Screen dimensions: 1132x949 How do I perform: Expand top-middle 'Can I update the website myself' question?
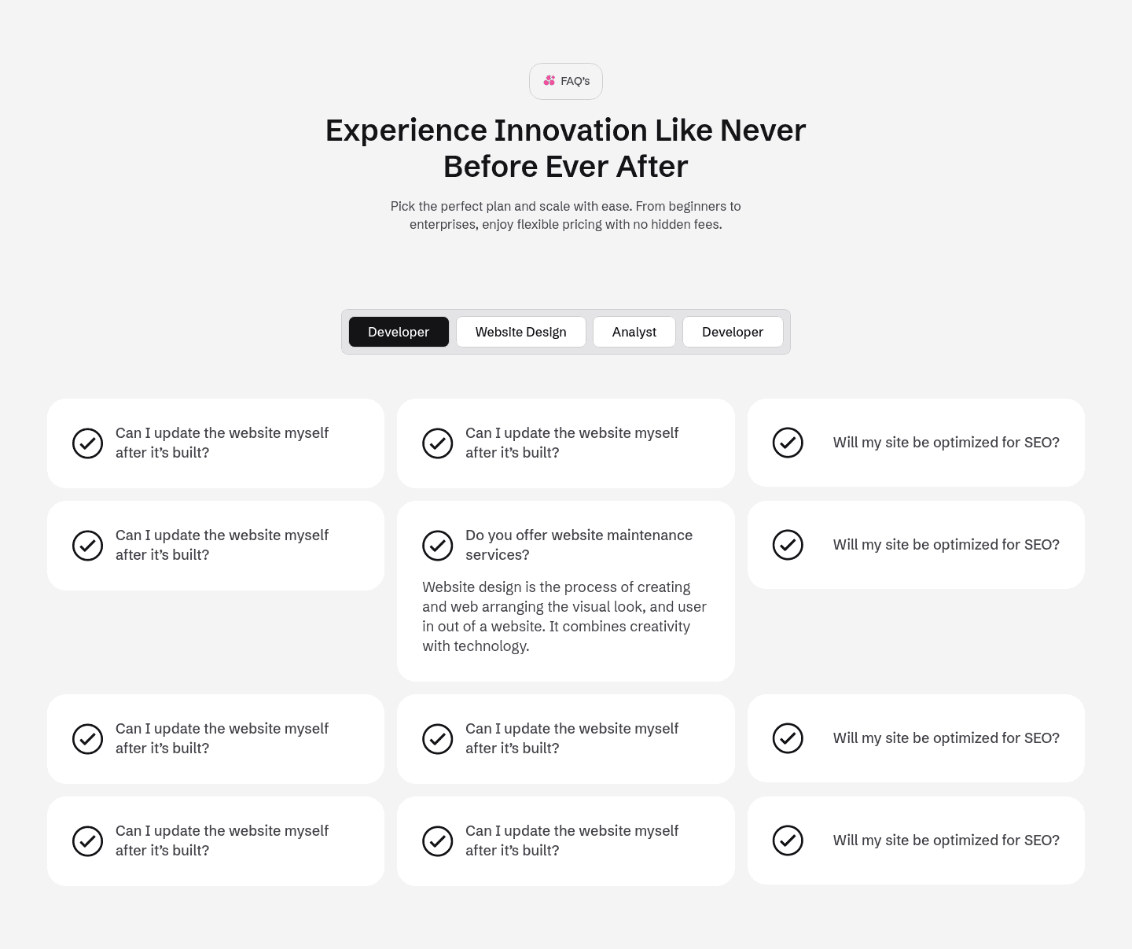tap(572, 443)
